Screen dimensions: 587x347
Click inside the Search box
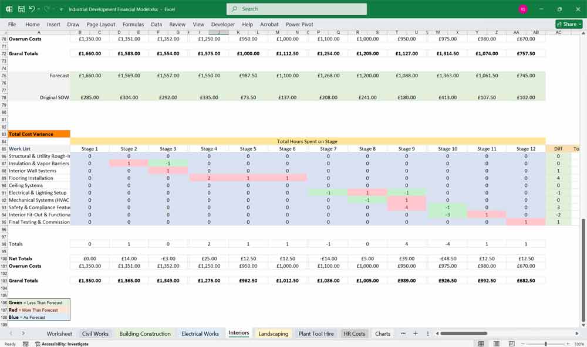pyautogui.click(x=296, y=9)
